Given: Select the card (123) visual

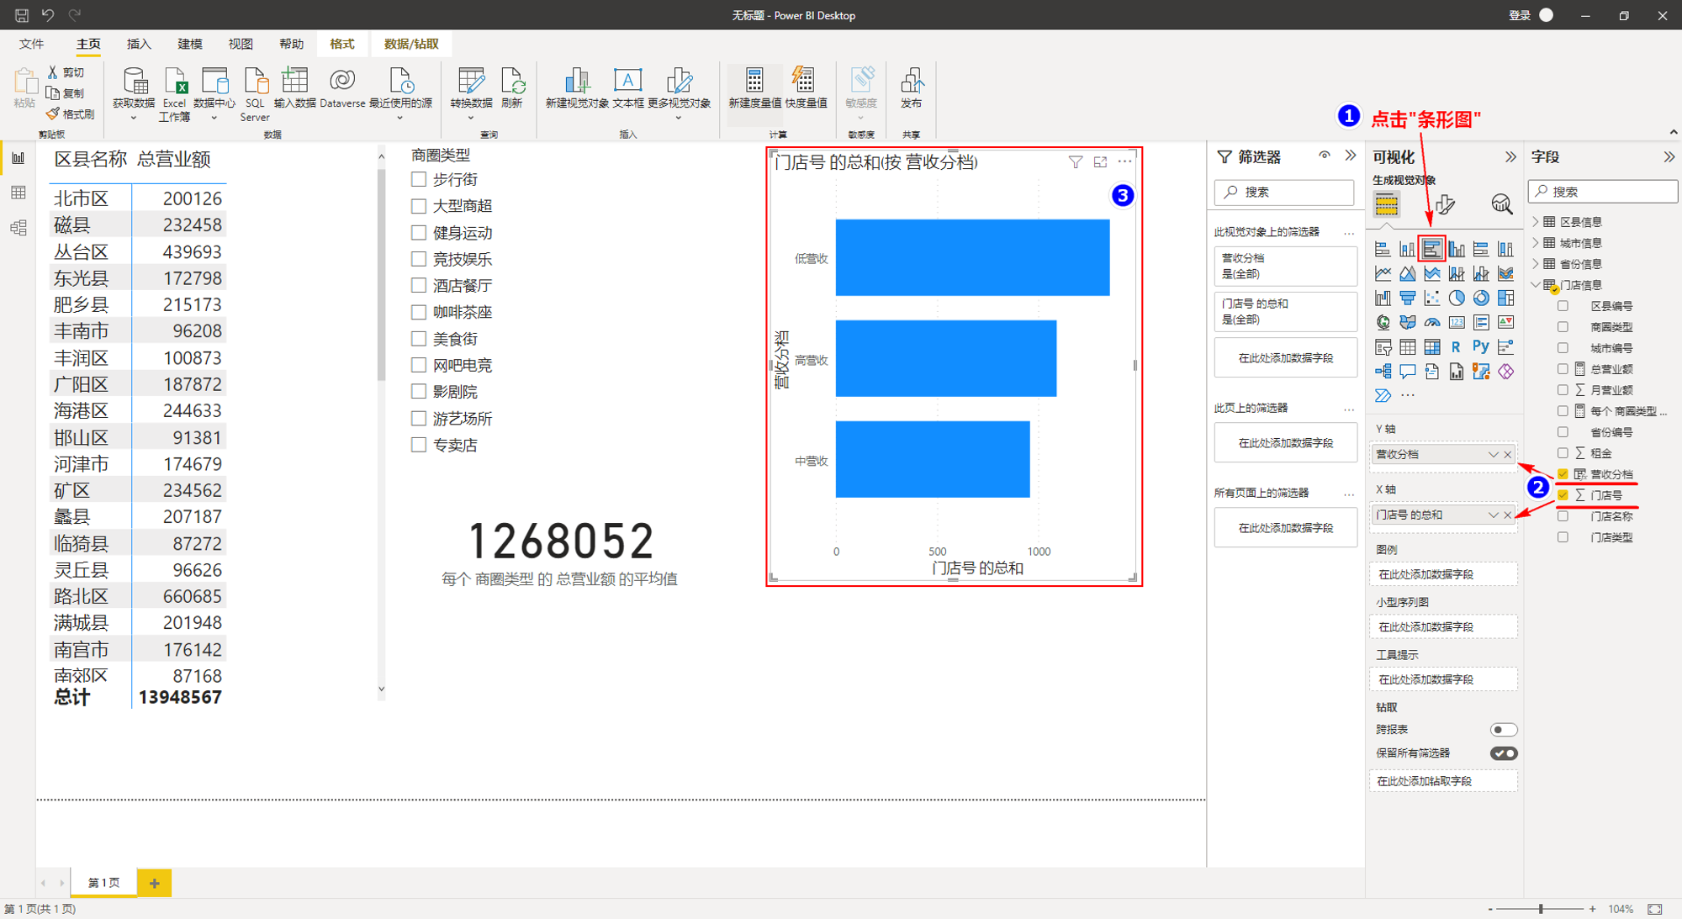Looking at the screenshot, I should (1457, 322).
